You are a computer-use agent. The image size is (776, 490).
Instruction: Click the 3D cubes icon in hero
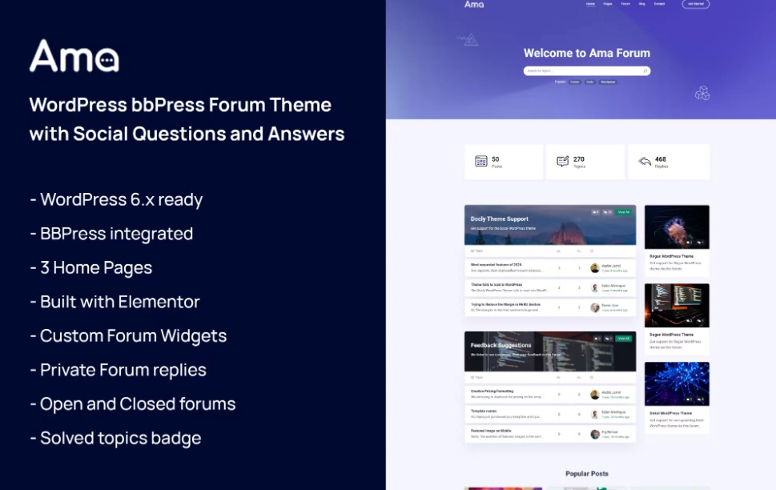click(702, 93)
